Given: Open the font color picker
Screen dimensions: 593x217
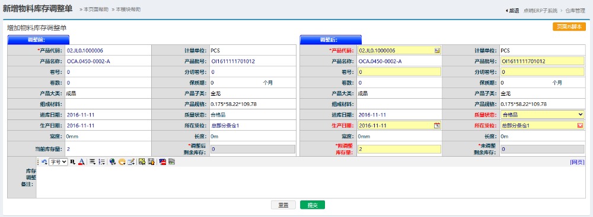Looking at the screenshot, I should [81, 161].
